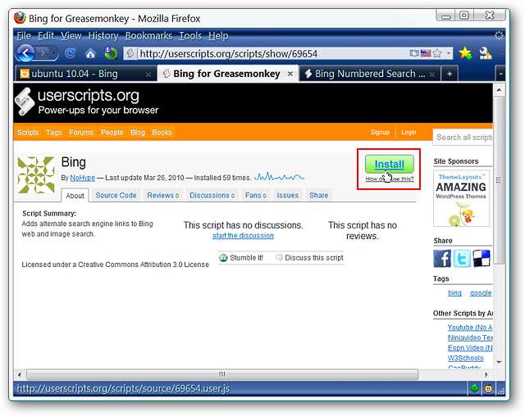The width and height of the screenshot is (525, 416).
Task: Click 'start the discussion' link
Action: 243,236
